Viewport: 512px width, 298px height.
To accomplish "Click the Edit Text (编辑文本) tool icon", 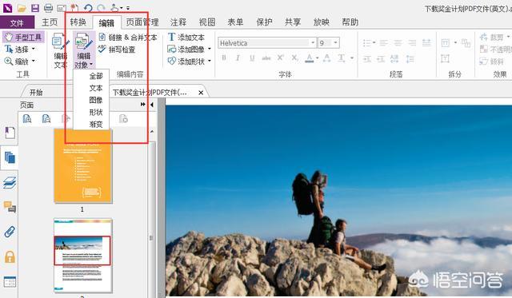I will coord(60,50).
